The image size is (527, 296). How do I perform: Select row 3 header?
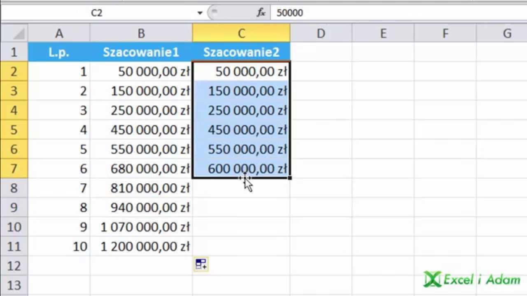click(x=14, y=91)
